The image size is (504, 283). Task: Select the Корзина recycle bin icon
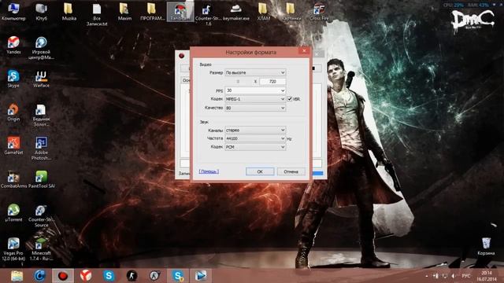[x=486, y=246]
